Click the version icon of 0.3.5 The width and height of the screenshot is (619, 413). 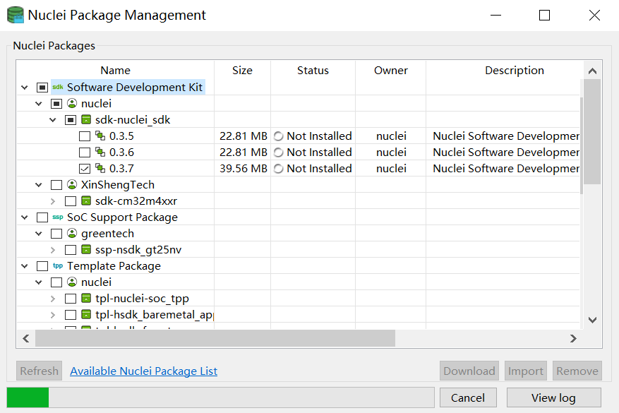coord(100,136)
